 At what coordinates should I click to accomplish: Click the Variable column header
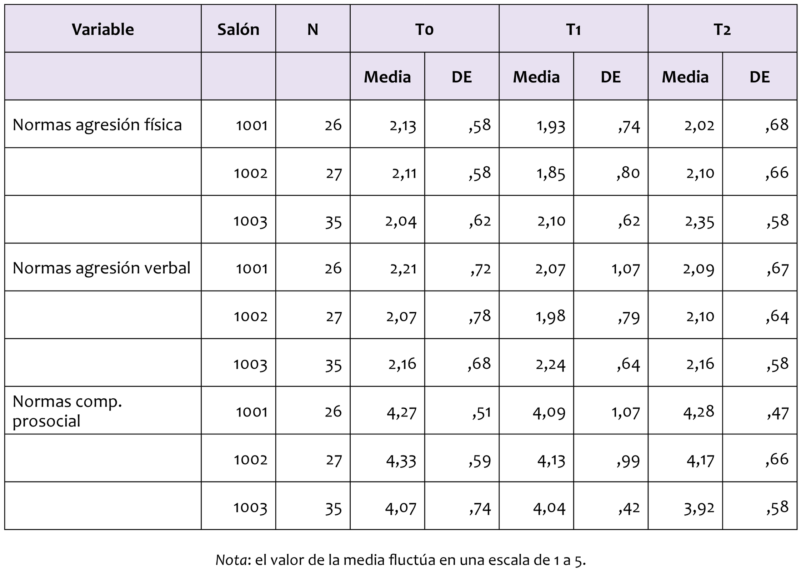[x=103, y=29]
